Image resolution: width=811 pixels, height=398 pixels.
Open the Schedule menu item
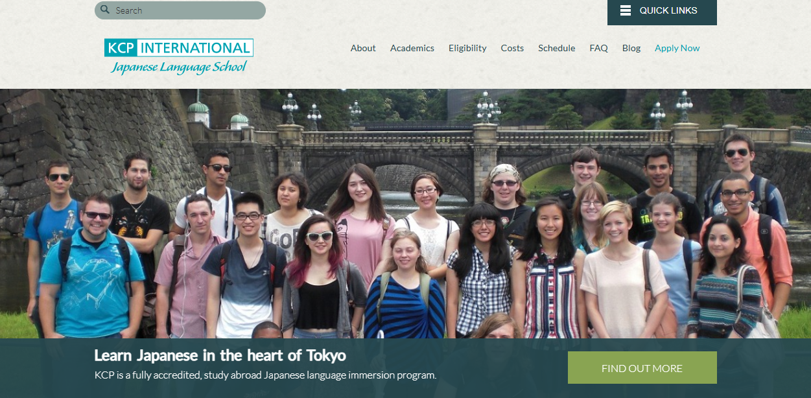(557, 48)
